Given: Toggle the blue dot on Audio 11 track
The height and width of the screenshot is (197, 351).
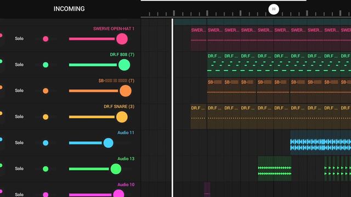Looking at the screenshot, I should coord(46,143).
